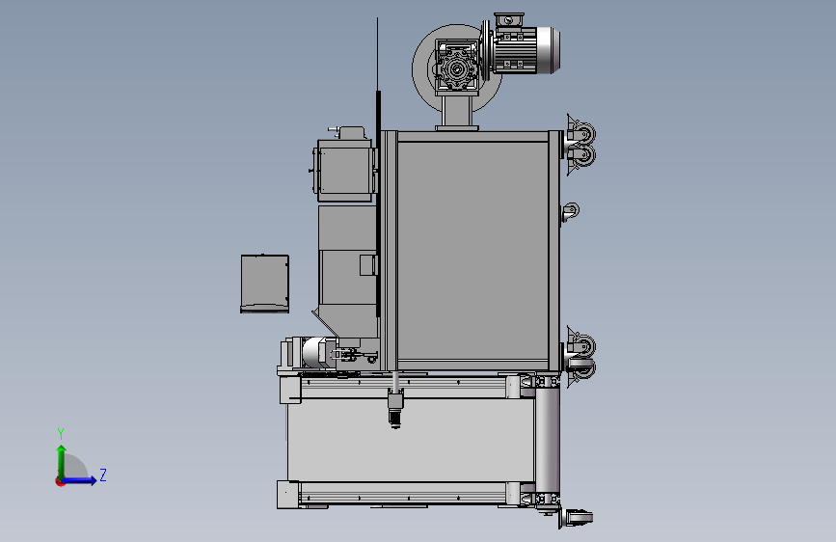The width and height of the screenshot is (836, 542).
Task: Select the small single caster on the cabinet's right side
Action: point(570,212)
